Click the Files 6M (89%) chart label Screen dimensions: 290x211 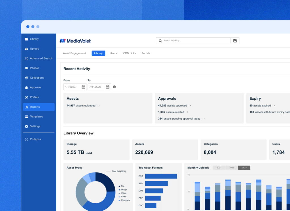point(119,171)
